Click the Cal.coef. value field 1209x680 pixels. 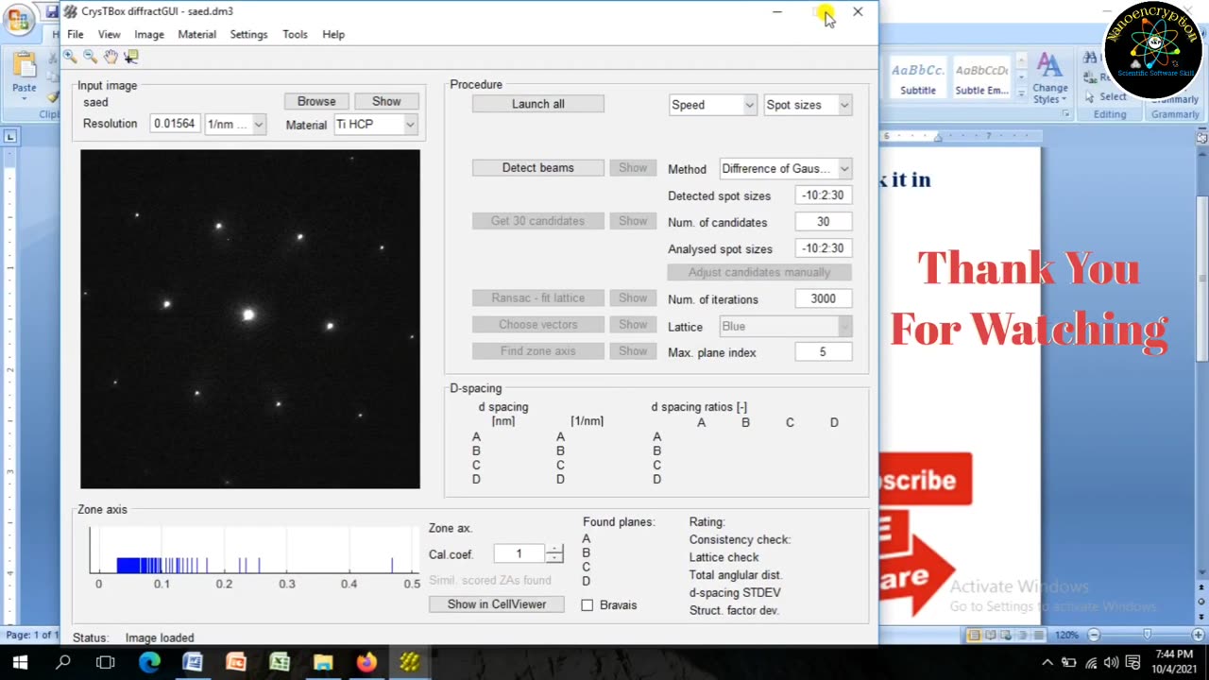click(x=519, y=554)
